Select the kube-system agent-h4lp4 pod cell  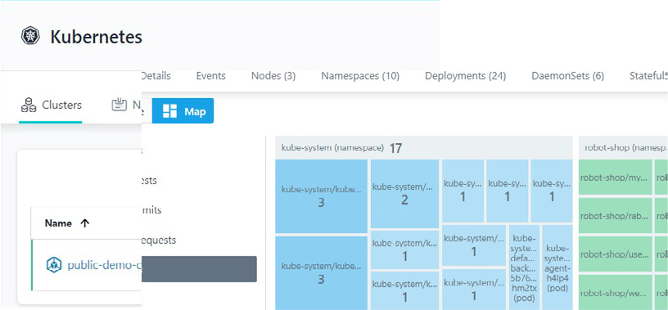[557, 267]
